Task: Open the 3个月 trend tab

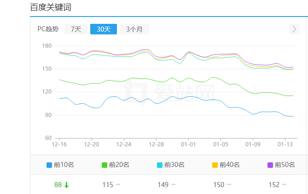Action: (134, 29)
